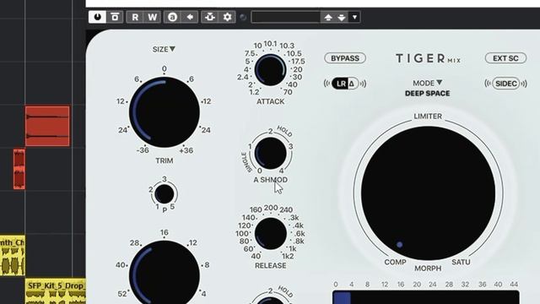Activate side-chain routing icon in header
Image resolution: width=540 pixels, height=304 pixels.
(210, 17)
